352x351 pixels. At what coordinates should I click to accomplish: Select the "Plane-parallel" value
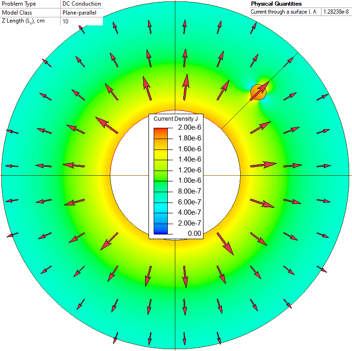[79, 13]
